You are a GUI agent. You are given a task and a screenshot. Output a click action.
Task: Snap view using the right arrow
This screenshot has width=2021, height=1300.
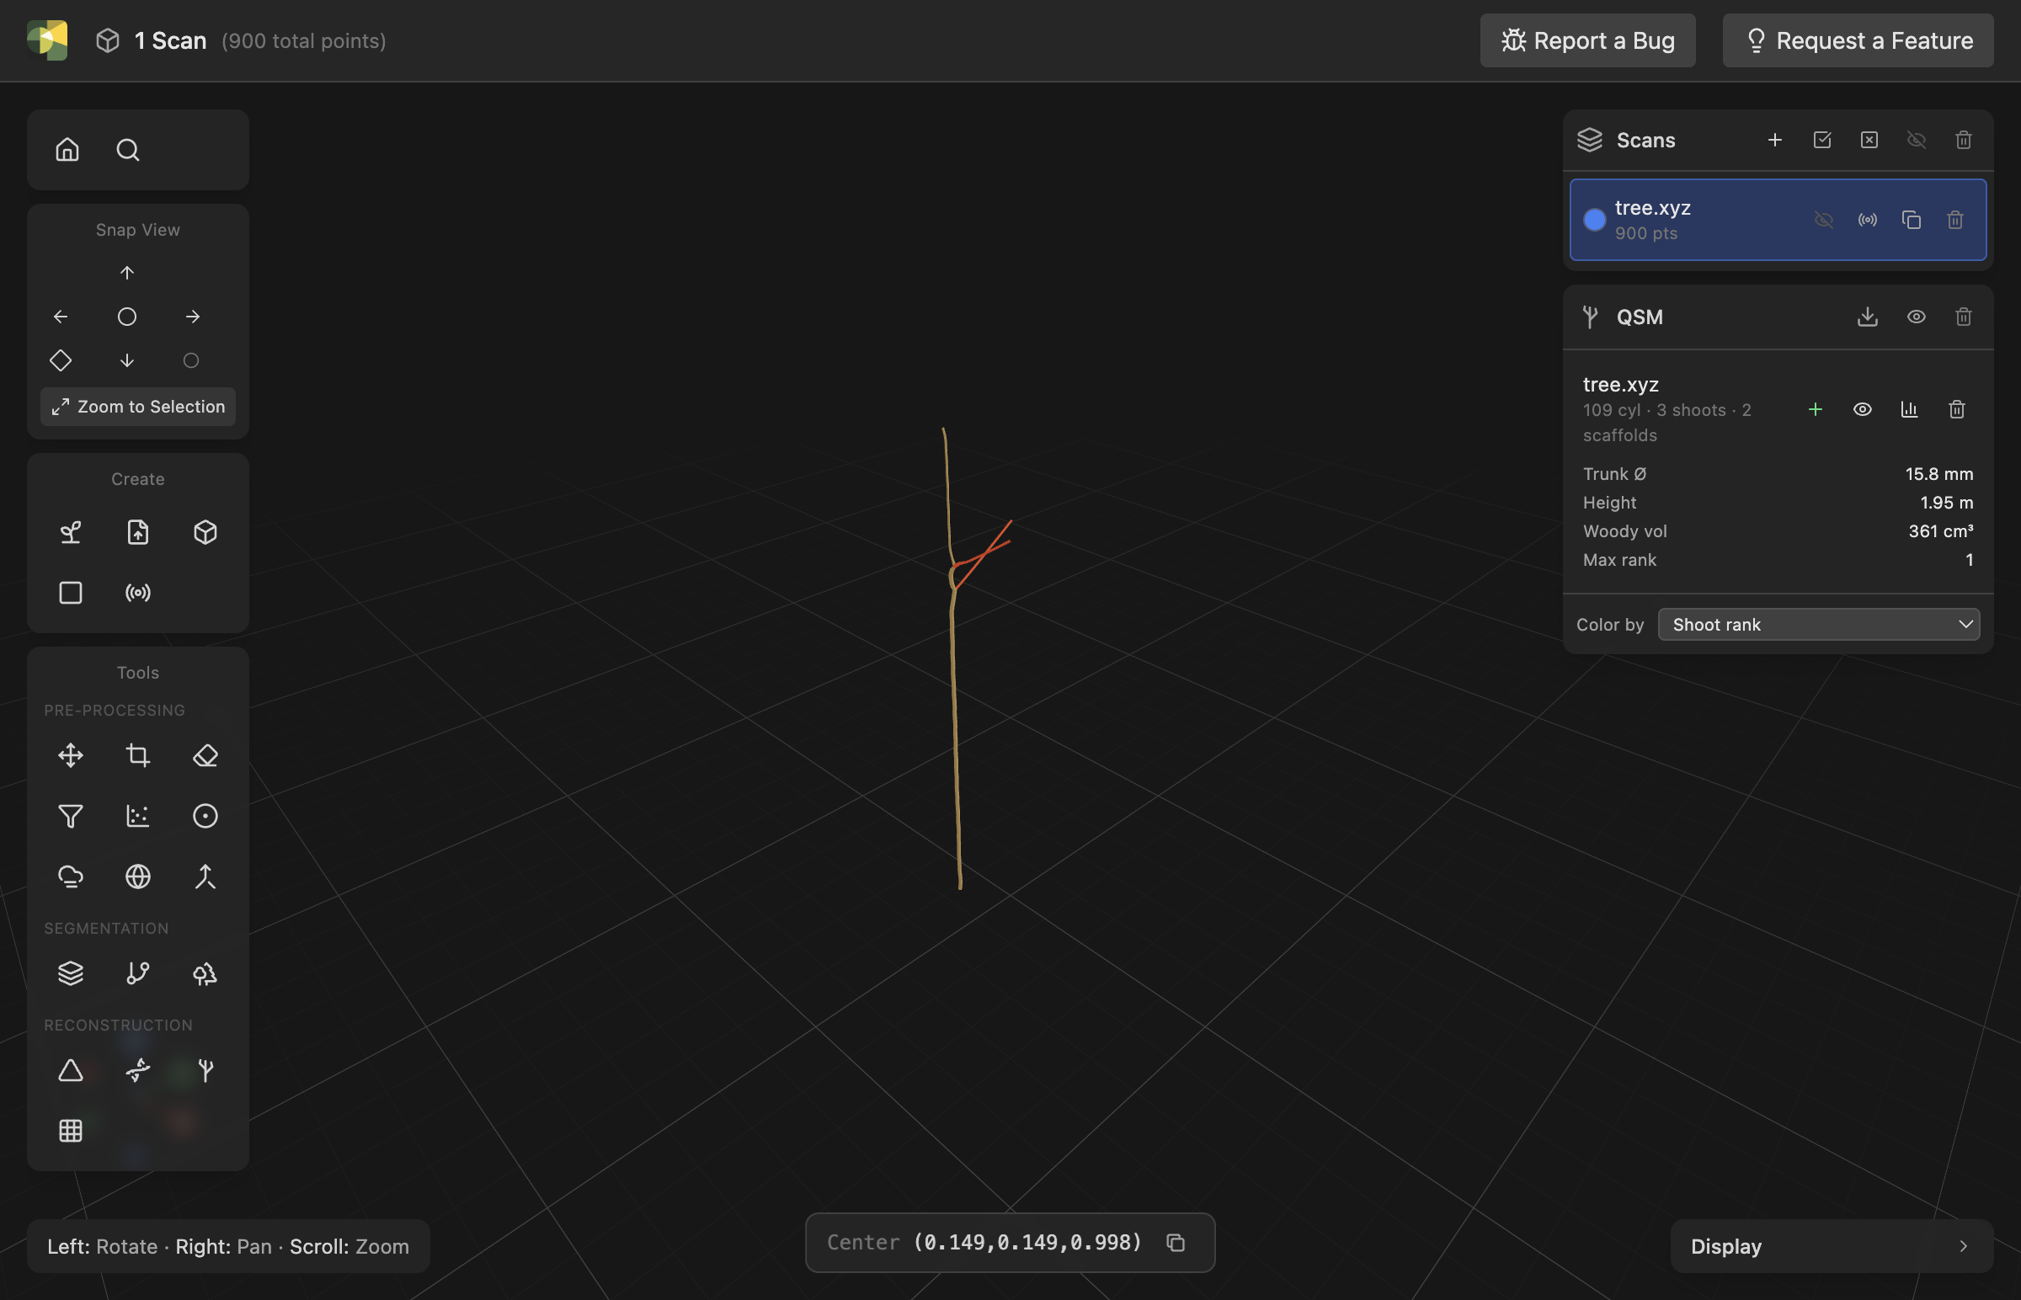pyautogui.click(x=193, y=317)
